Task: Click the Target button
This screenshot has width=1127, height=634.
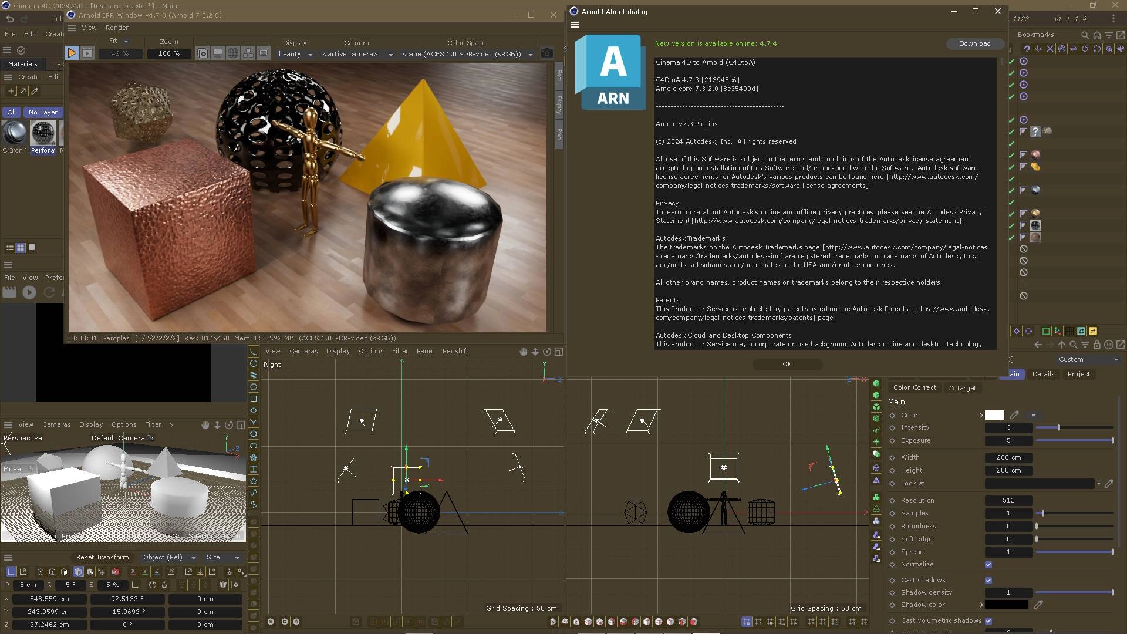Action: point(963,388)
